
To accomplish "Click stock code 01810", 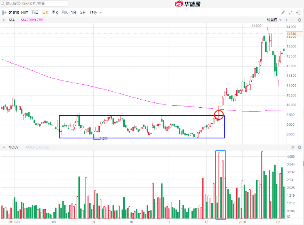I will click(14, 13).
